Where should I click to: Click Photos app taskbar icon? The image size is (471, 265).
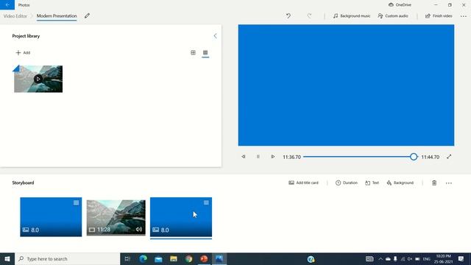(x=219, y=258)
